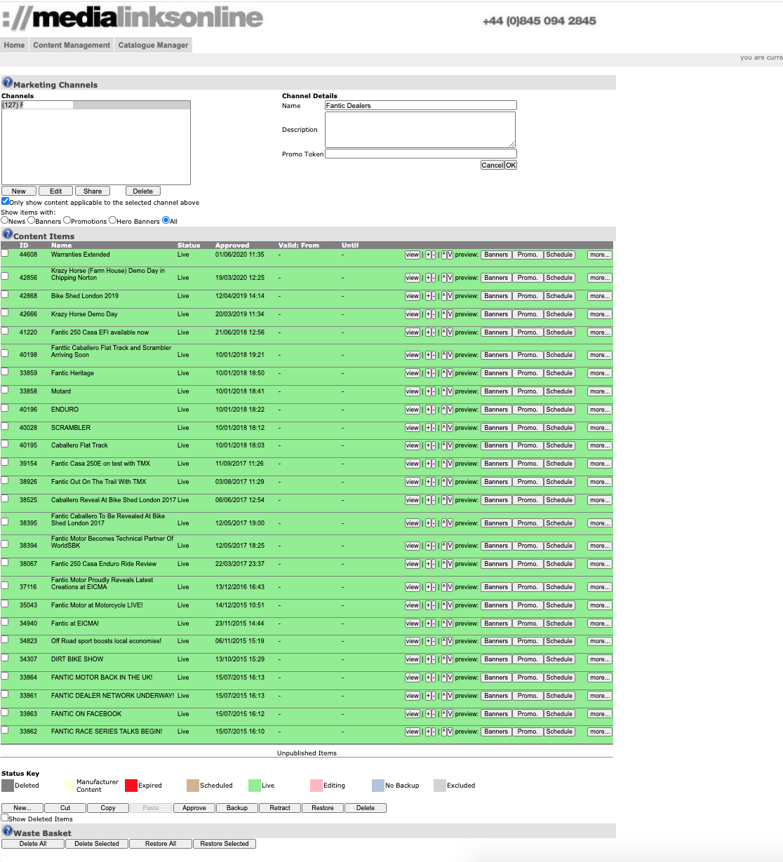The image size is (783, 862).
Task: Move the ENDURO item down with the V icon
Action: pos(450,409)
